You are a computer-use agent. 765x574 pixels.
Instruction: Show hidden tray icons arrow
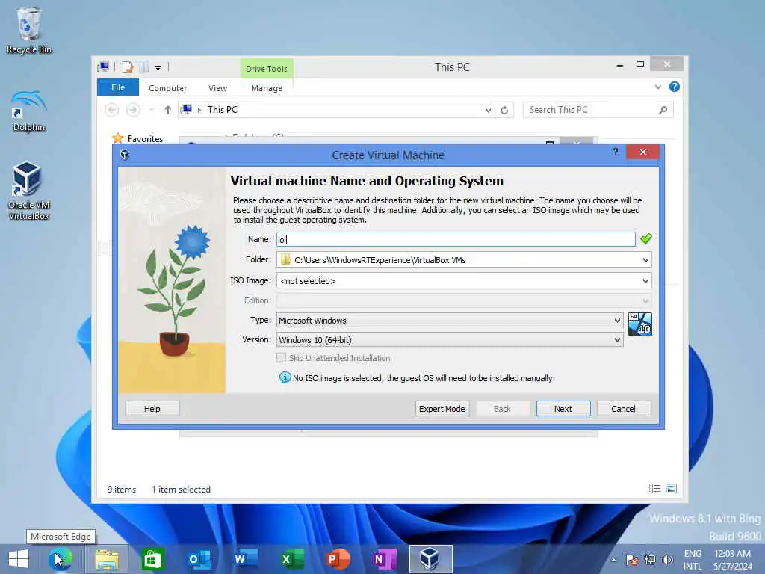[613, 559]
